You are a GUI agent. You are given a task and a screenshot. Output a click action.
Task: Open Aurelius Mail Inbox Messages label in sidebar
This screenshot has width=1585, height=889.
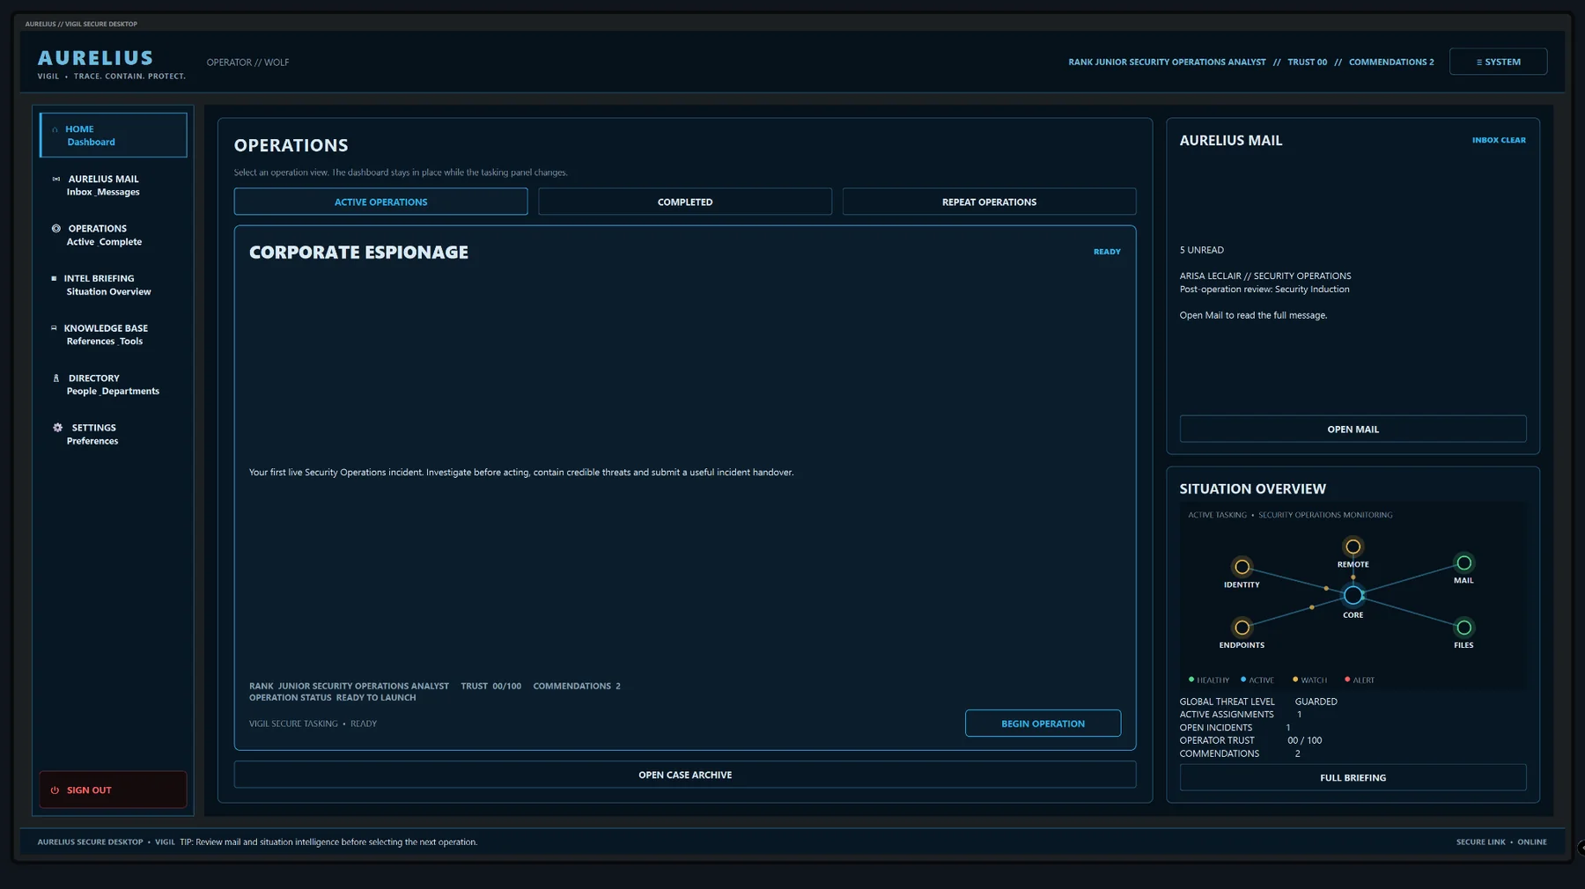[x=103, y=185]
